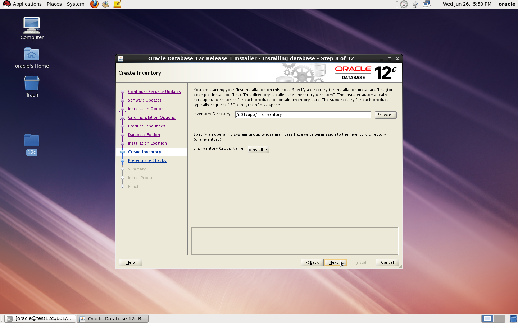This screenshot has width=518, height=323.
Task: Switch to the second workspace in pager
Action: coord(499,318)
